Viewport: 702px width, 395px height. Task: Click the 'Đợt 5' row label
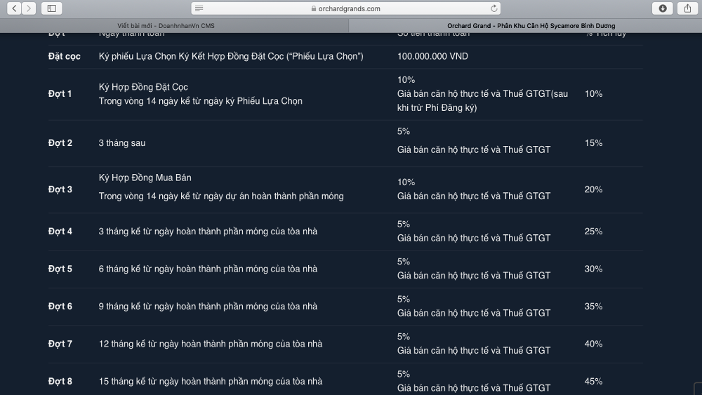pos(60,269)
